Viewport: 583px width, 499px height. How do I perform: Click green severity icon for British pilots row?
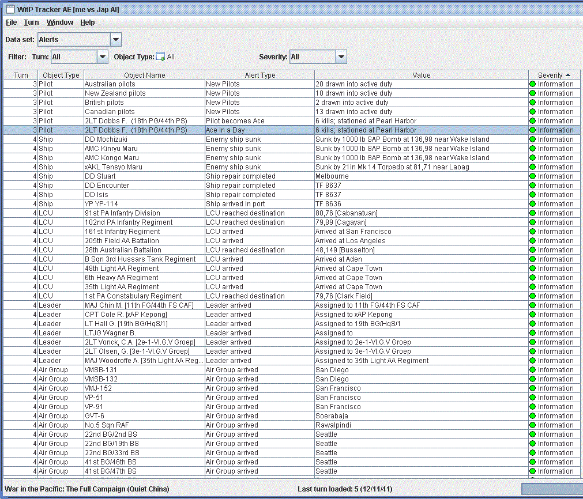(532, 102)
